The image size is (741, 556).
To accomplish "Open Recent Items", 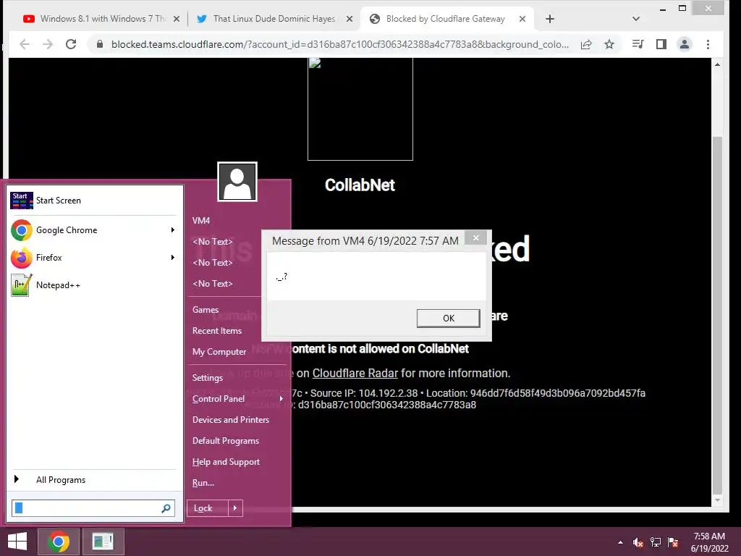I will 217,331.
